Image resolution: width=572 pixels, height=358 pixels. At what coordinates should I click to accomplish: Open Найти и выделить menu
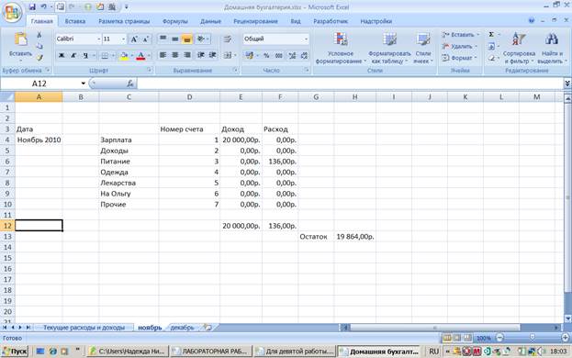tap(552, 48)
